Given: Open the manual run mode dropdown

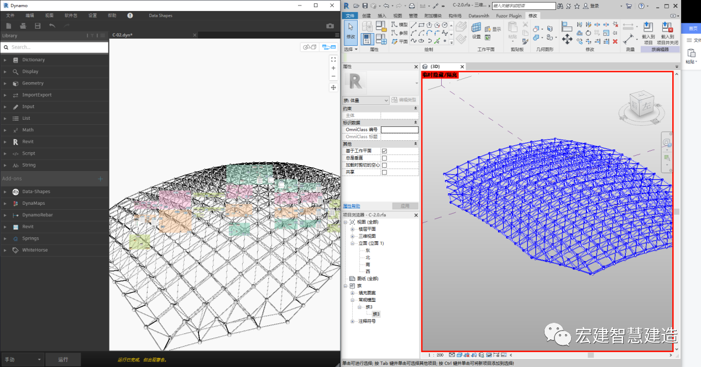Looking at the screenshot, I should click(23, 359).
